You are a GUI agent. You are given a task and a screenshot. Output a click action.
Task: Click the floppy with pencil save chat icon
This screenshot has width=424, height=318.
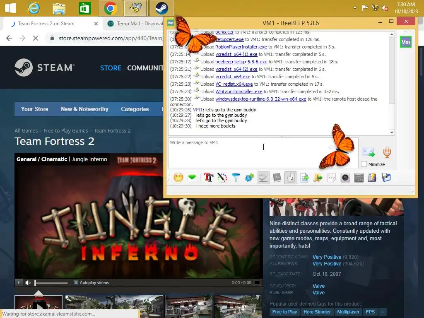click(x=372, y=178)
